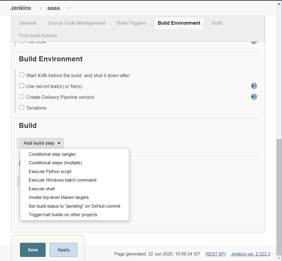
Task: Save the job configuration
Action: pyautogui.click(x=33, y=250)
